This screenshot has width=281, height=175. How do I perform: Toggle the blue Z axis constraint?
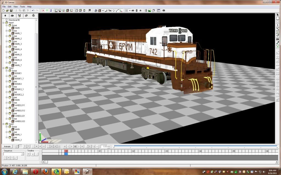click(51, 10)
